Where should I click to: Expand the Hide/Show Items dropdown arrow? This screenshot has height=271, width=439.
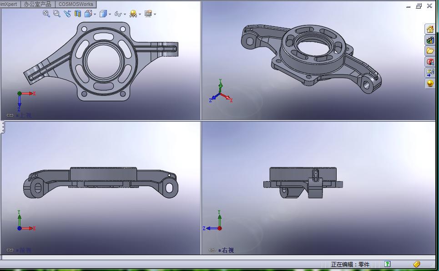coord(125,14)
